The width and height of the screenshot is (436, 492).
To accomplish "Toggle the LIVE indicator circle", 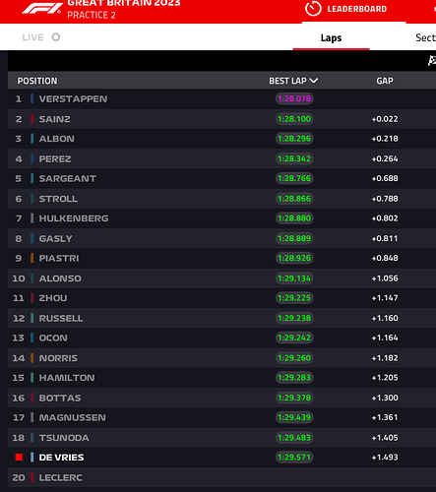I will 56,37.
